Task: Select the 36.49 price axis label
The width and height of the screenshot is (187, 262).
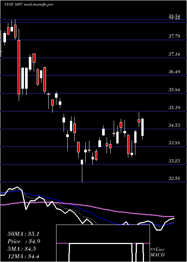Action: [x=174, y=72]
